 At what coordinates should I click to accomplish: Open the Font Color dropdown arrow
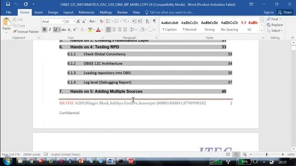pos(102,30)
